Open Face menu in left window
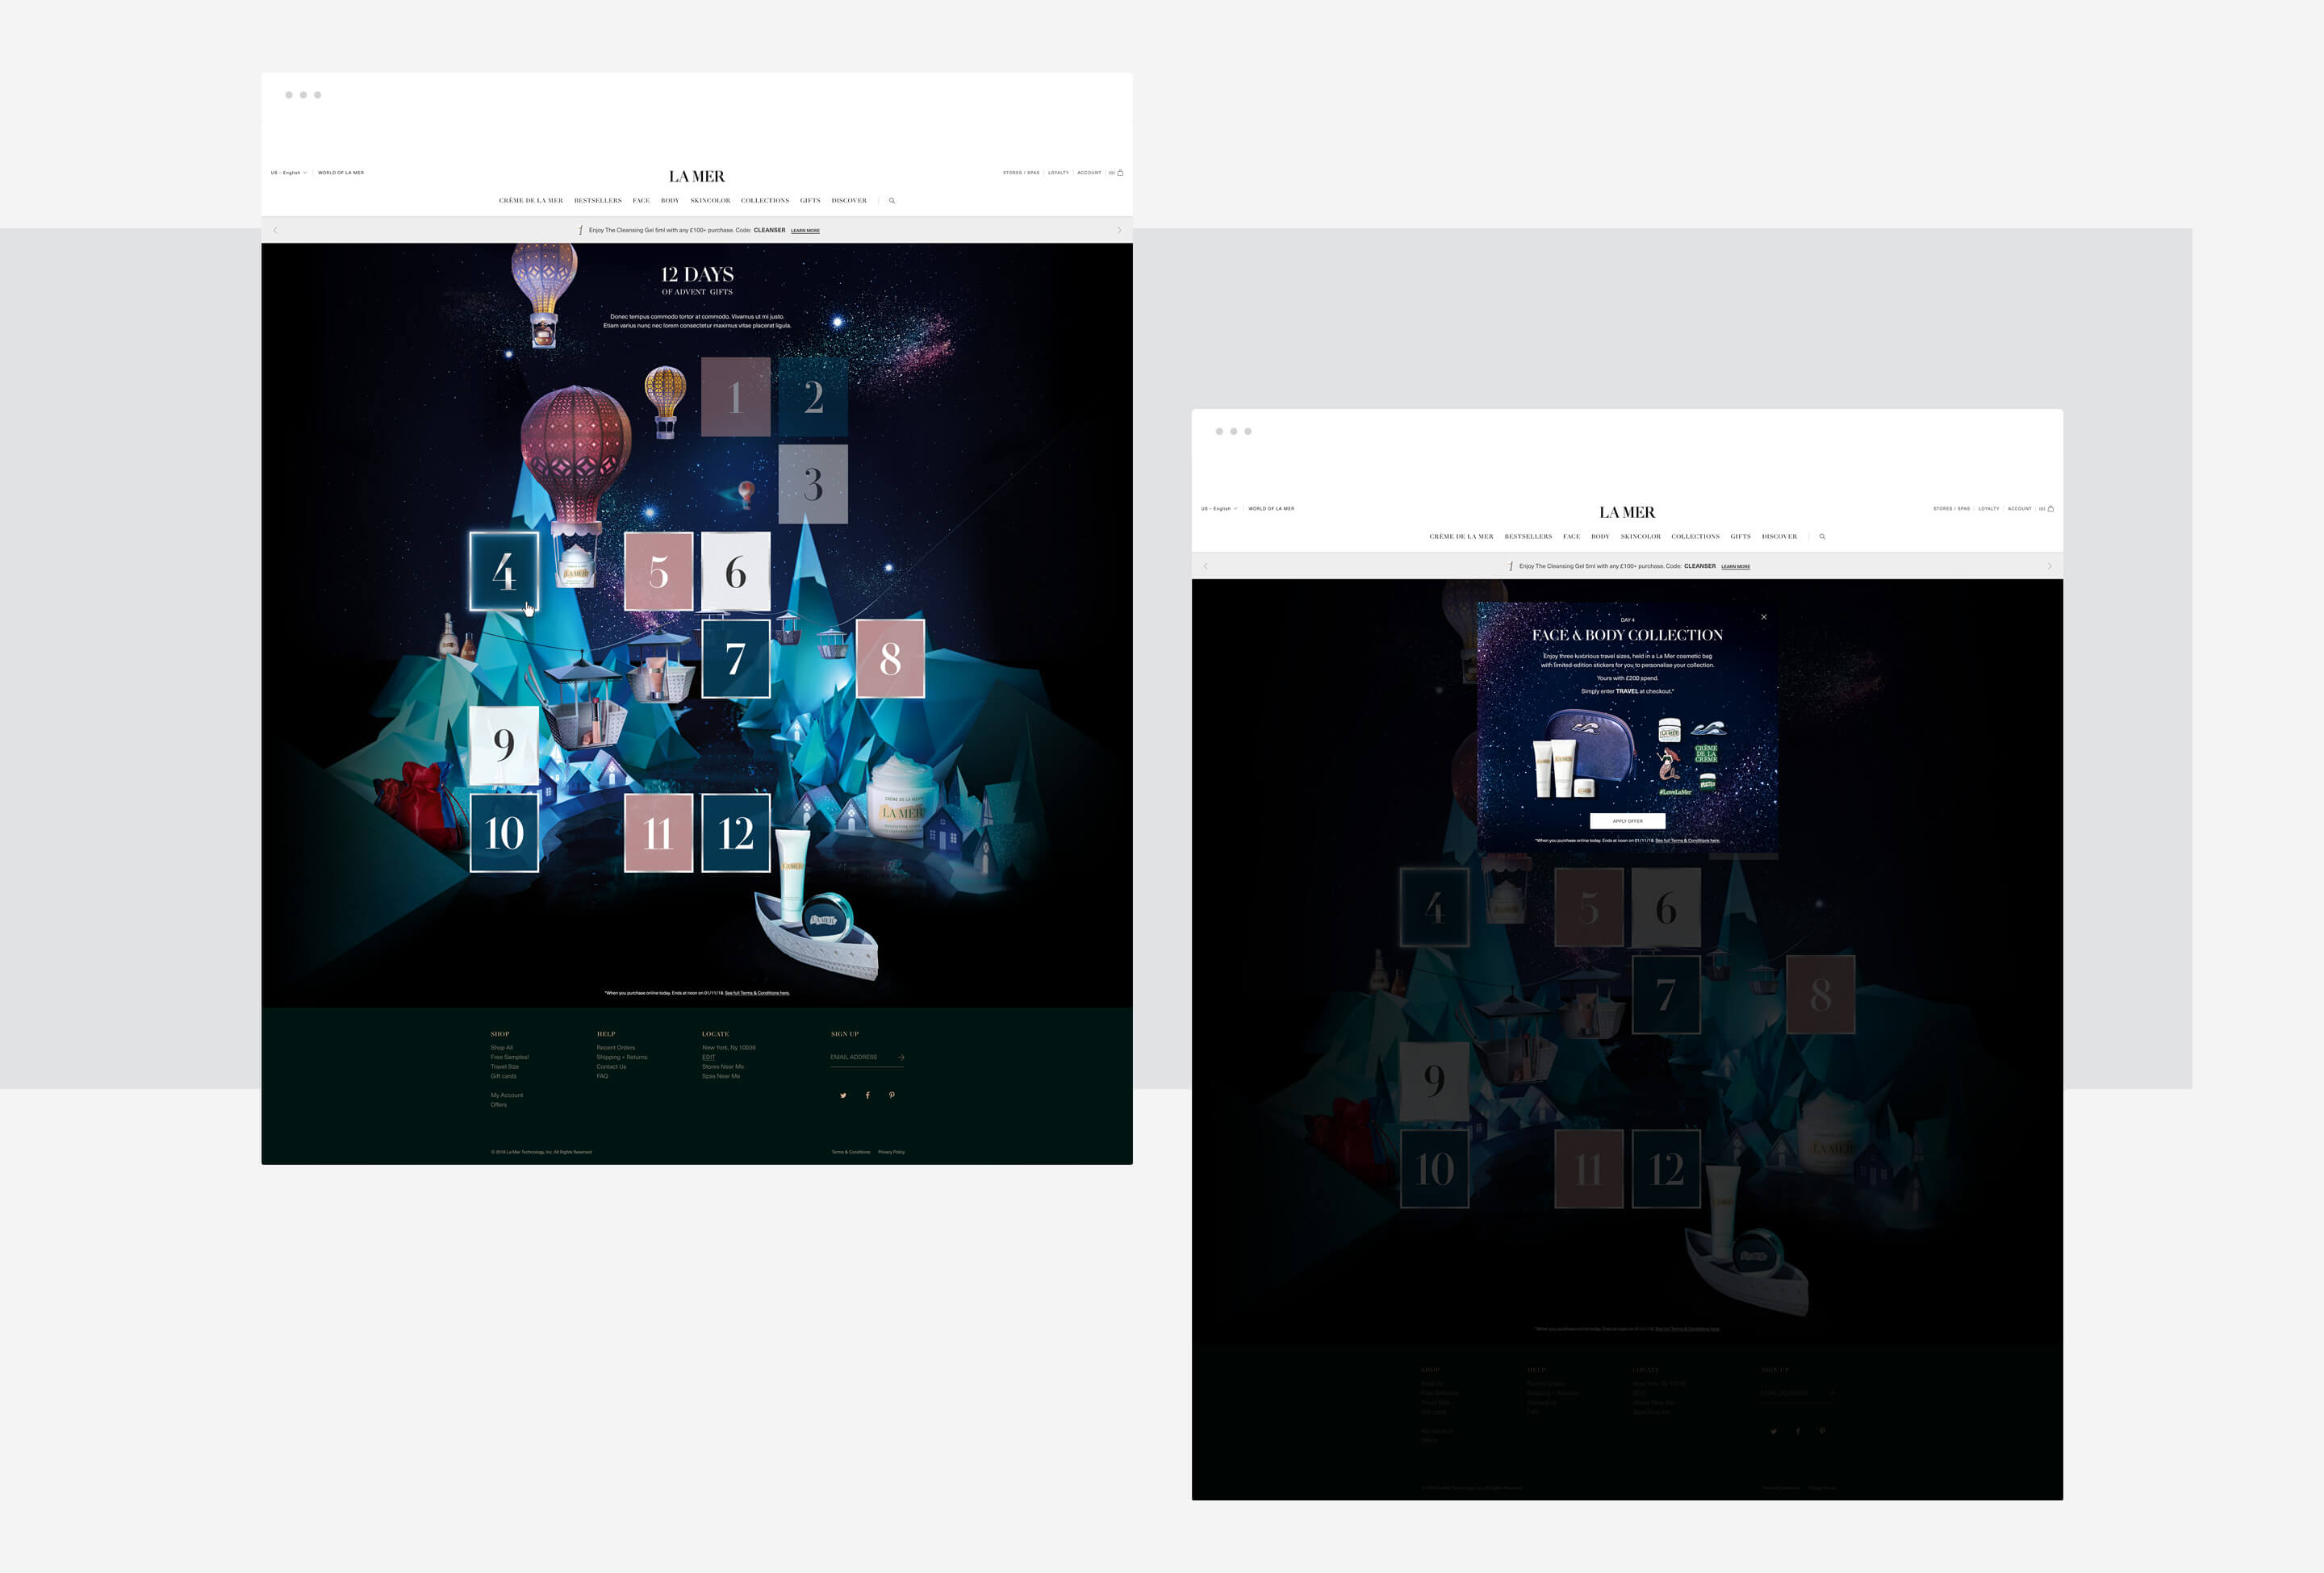 pos(641,201)
